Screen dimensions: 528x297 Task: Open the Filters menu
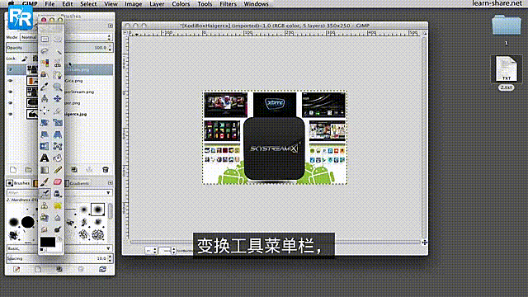(228, 4)
